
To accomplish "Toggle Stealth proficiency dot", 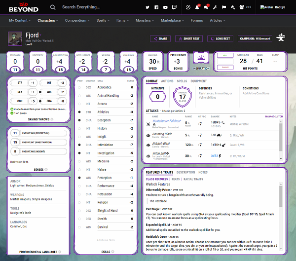I will pyautogui.click(x=79, y=219).
